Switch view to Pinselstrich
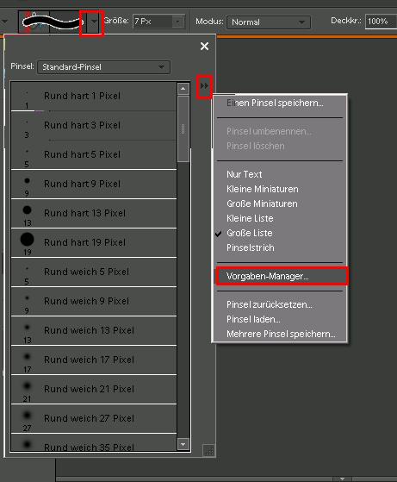Viewport: 397px width, 482px height. pos(251,247)
